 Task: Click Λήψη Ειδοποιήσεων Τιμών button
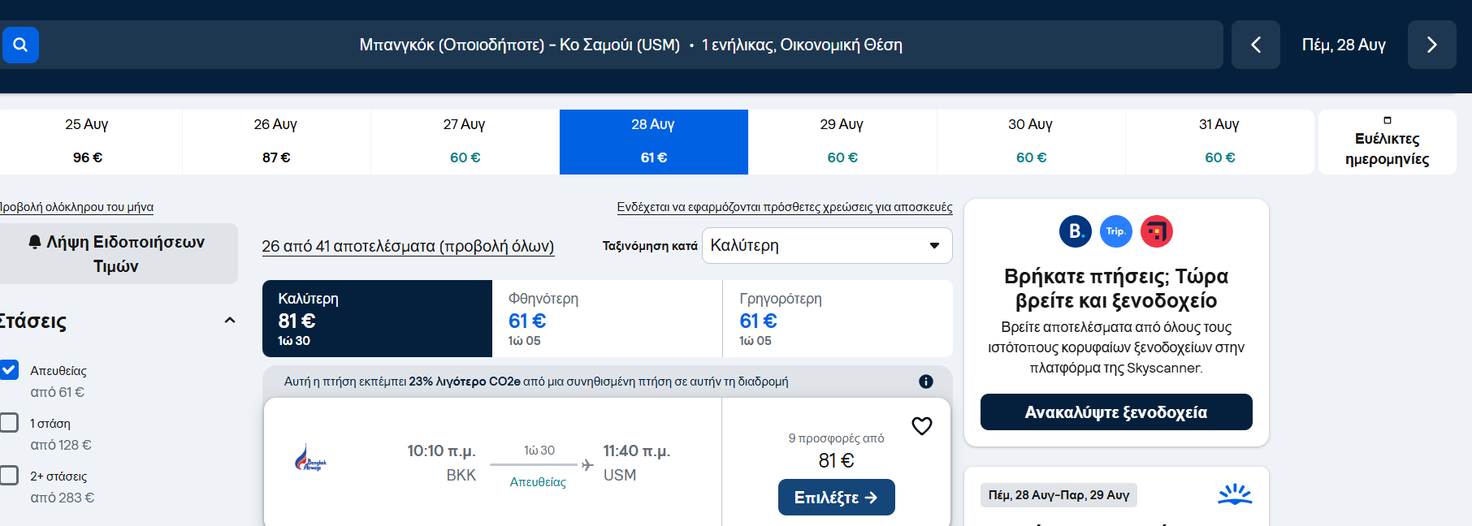pyautogui.click(x=117, y=253)
